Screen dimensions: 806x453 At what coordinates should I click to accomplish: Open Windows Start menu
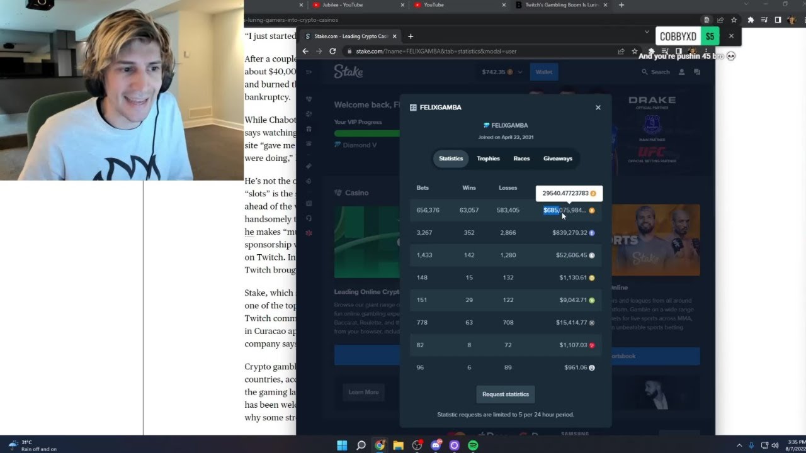point(342,445)
